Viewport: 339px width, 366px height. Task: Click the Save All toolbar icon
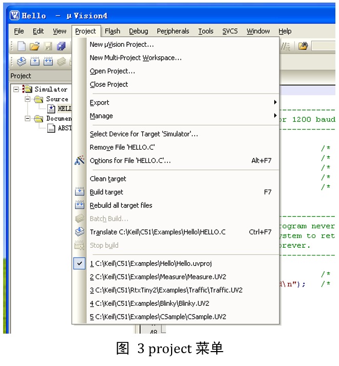(61, 46)
